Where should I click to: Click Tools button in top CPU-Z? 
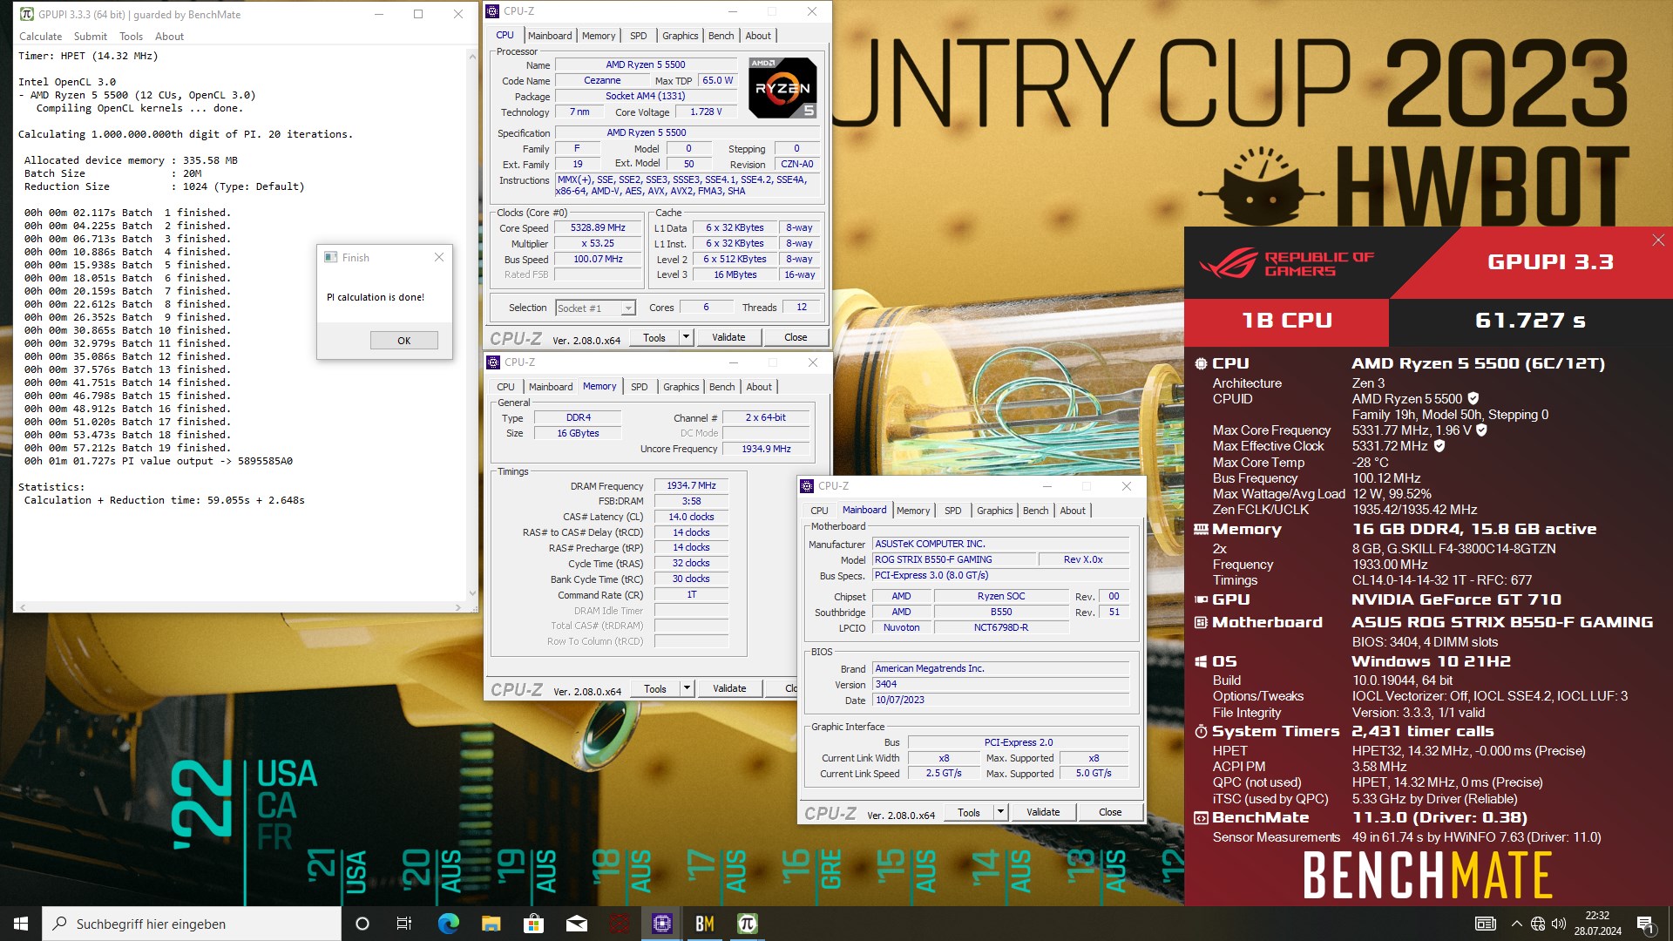pos(654,337)
